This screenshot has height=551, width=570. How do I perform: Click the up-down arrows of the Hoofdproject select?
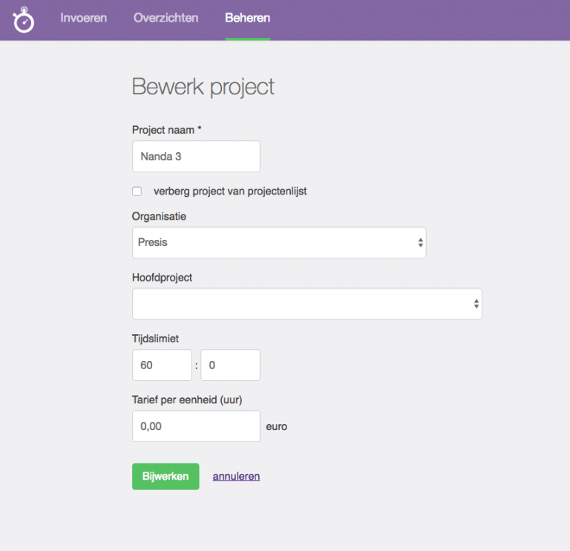tap(476, 304)
